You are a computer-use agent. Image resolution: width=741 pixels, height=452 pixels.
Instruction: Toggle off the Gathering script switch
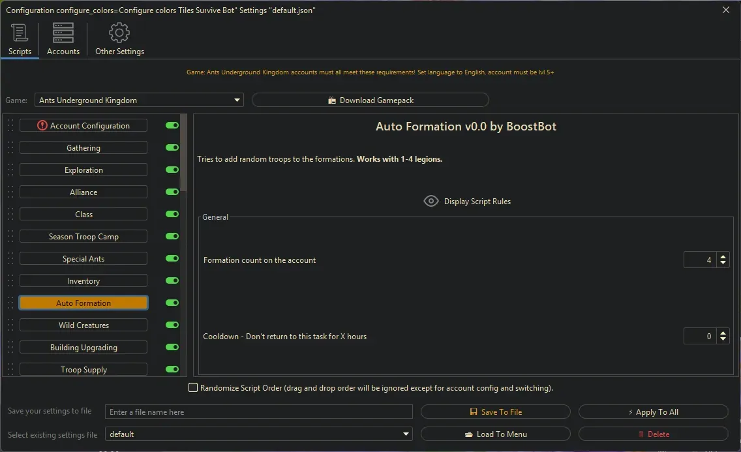click(x=172, y=148)
